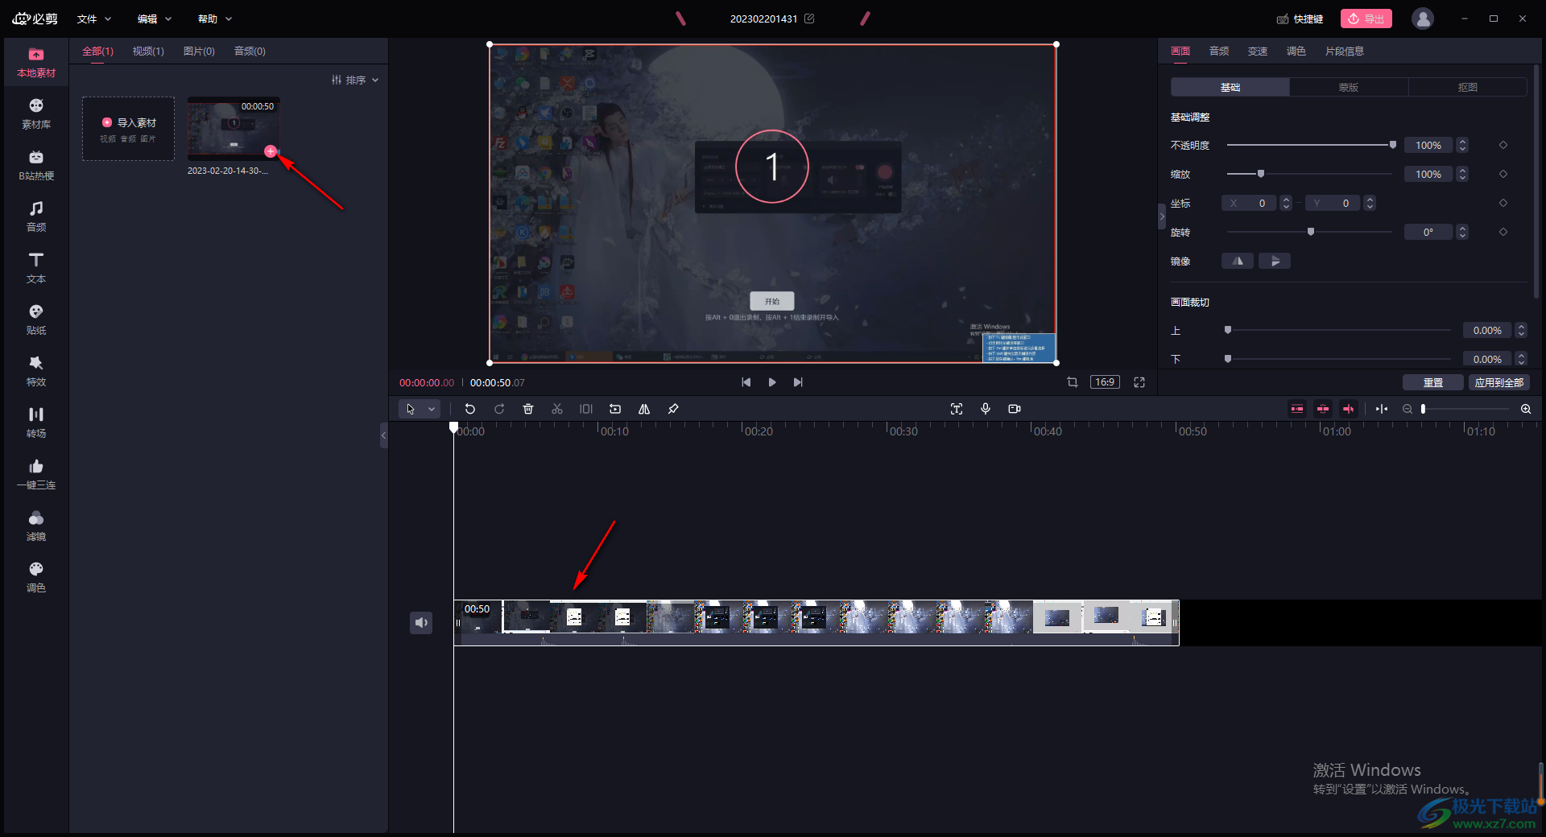Adjust the opacity value stepper arrows

pyautogui.click(x=1463, y=145)
